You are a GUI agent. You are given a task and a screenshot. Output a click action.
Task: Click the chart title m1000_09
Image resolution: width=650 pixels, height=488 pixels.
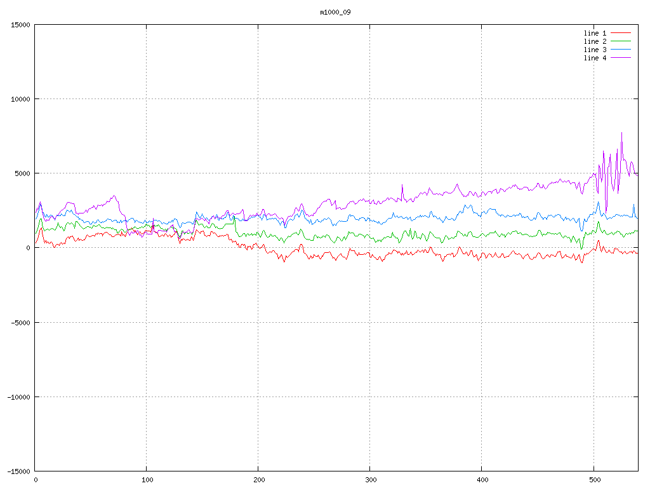(x=335, y=12)
